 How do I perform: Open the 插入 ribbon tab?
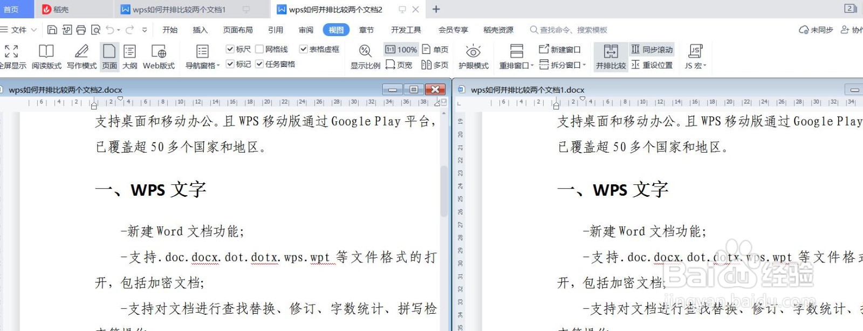click(200, 30)
